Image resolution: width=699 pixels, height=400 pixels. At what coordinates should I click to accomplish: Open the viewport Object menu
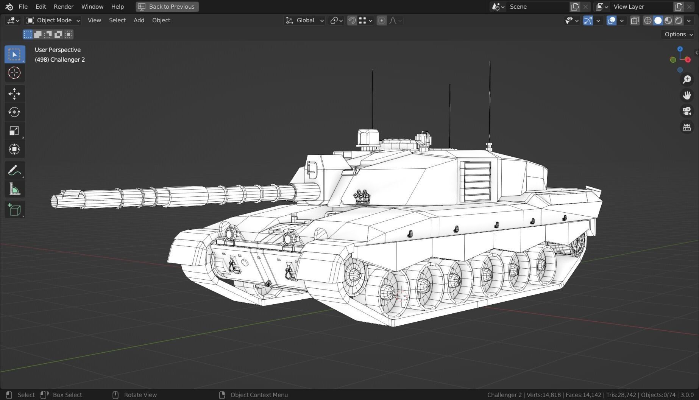pyautogui.click(x=161, y=20)
